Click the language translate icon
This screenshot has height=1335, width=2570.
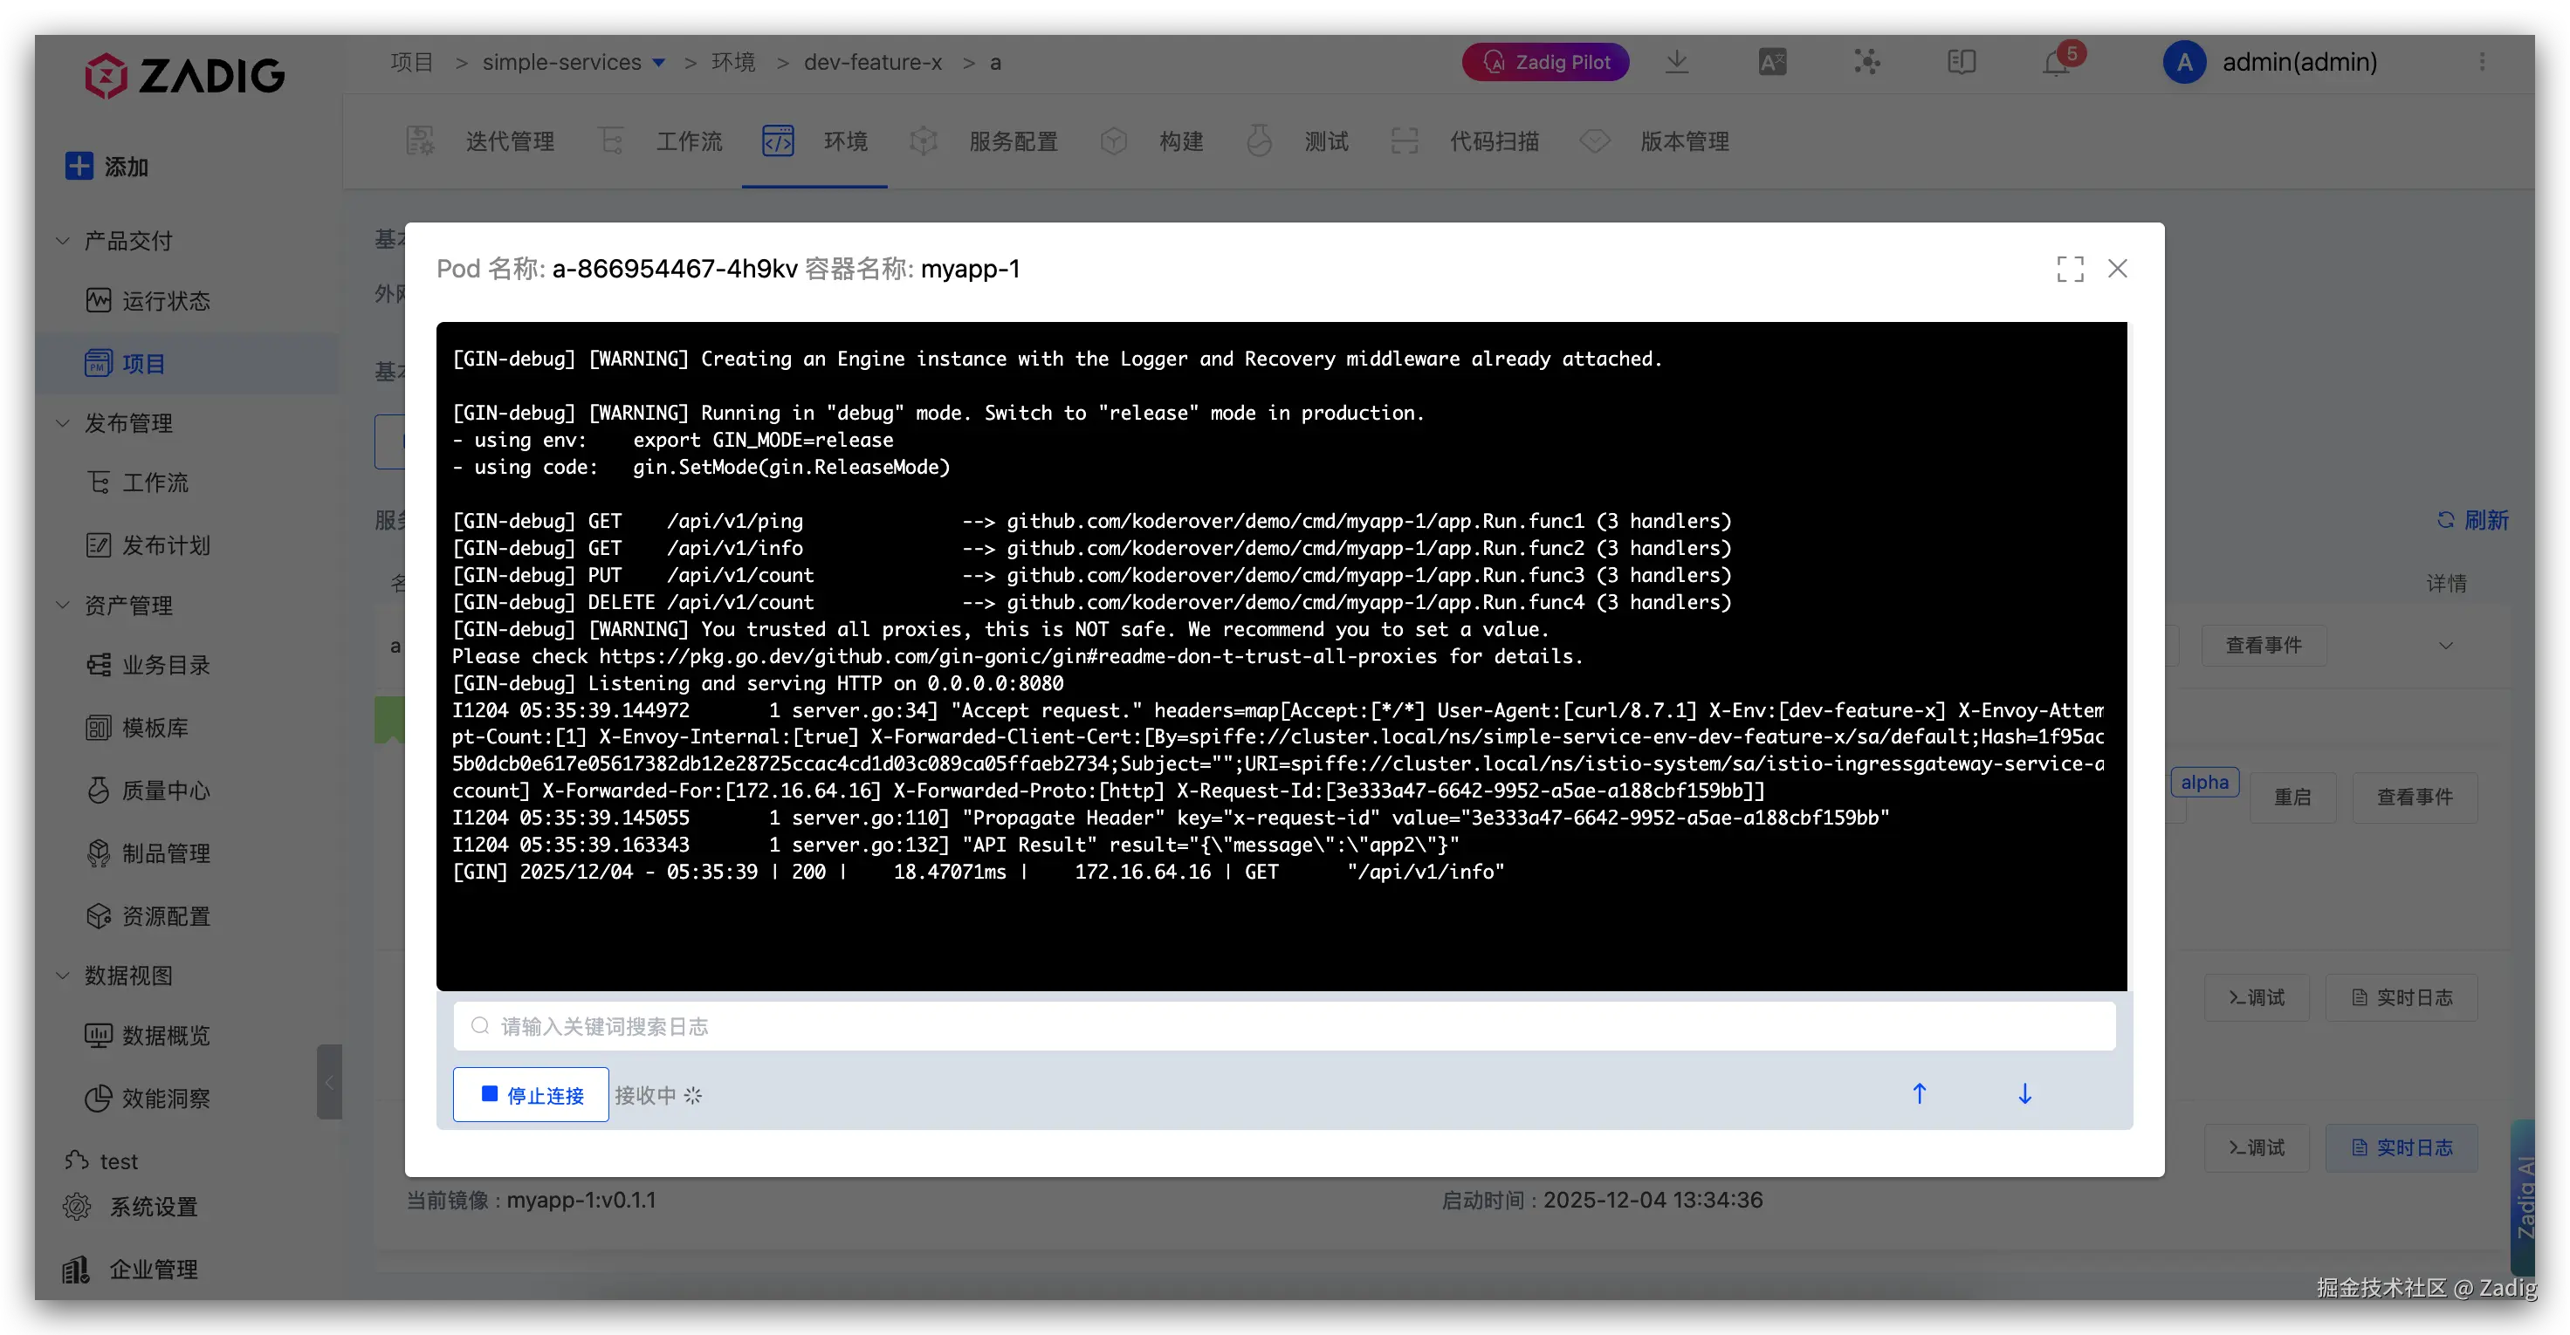[x=1772, y=62]
